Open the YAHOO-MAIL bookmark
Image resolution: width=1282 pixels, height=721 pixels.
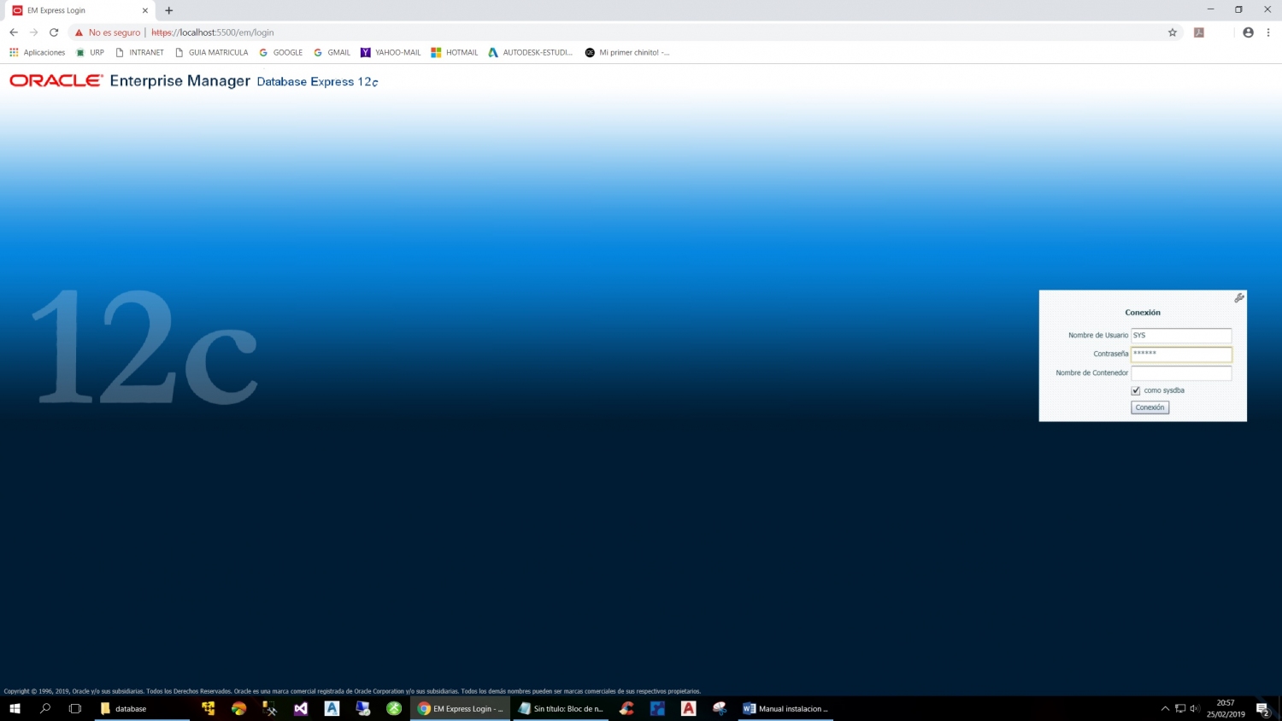click(391, 52)
